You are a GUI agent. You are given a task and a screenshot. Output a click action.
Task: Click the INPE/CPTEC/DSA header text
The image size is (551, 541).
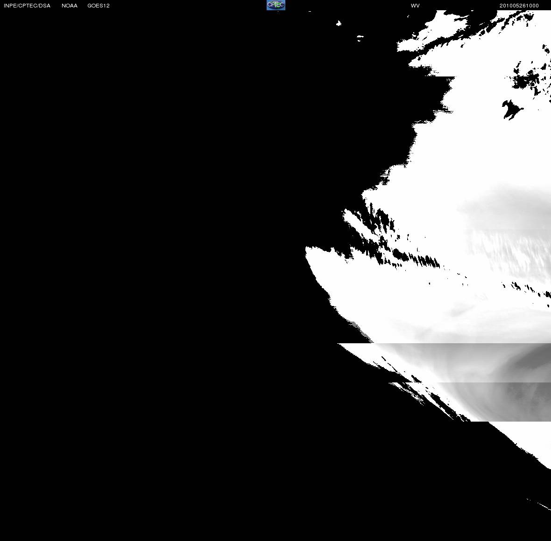pos(27,6)
